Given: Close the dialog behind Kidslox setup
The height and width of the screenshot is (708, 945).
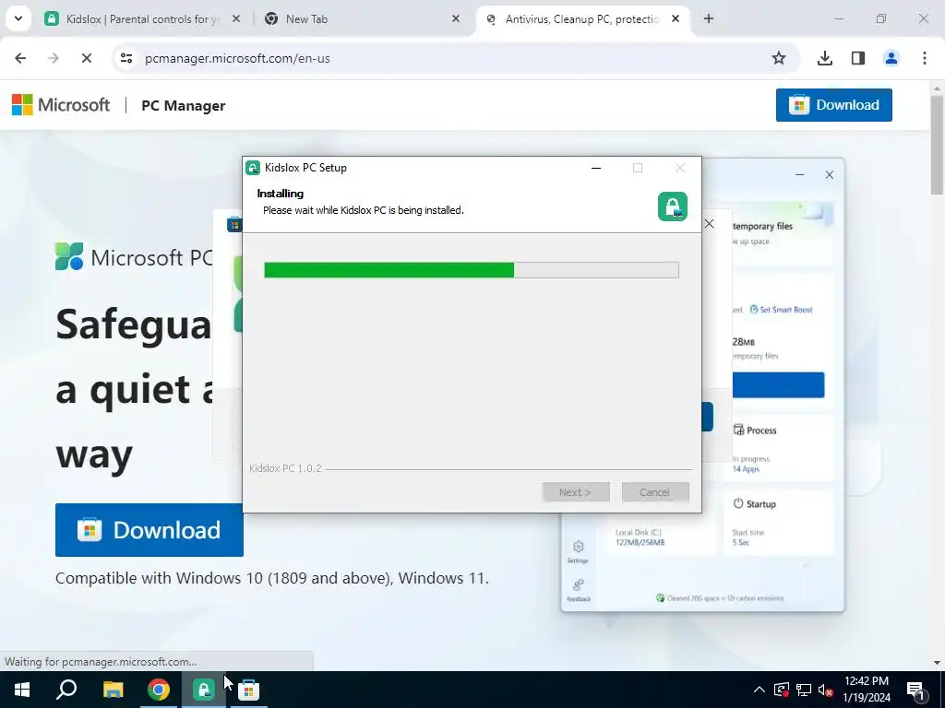Looking at the screenshot, I should (x=710, y=224).
